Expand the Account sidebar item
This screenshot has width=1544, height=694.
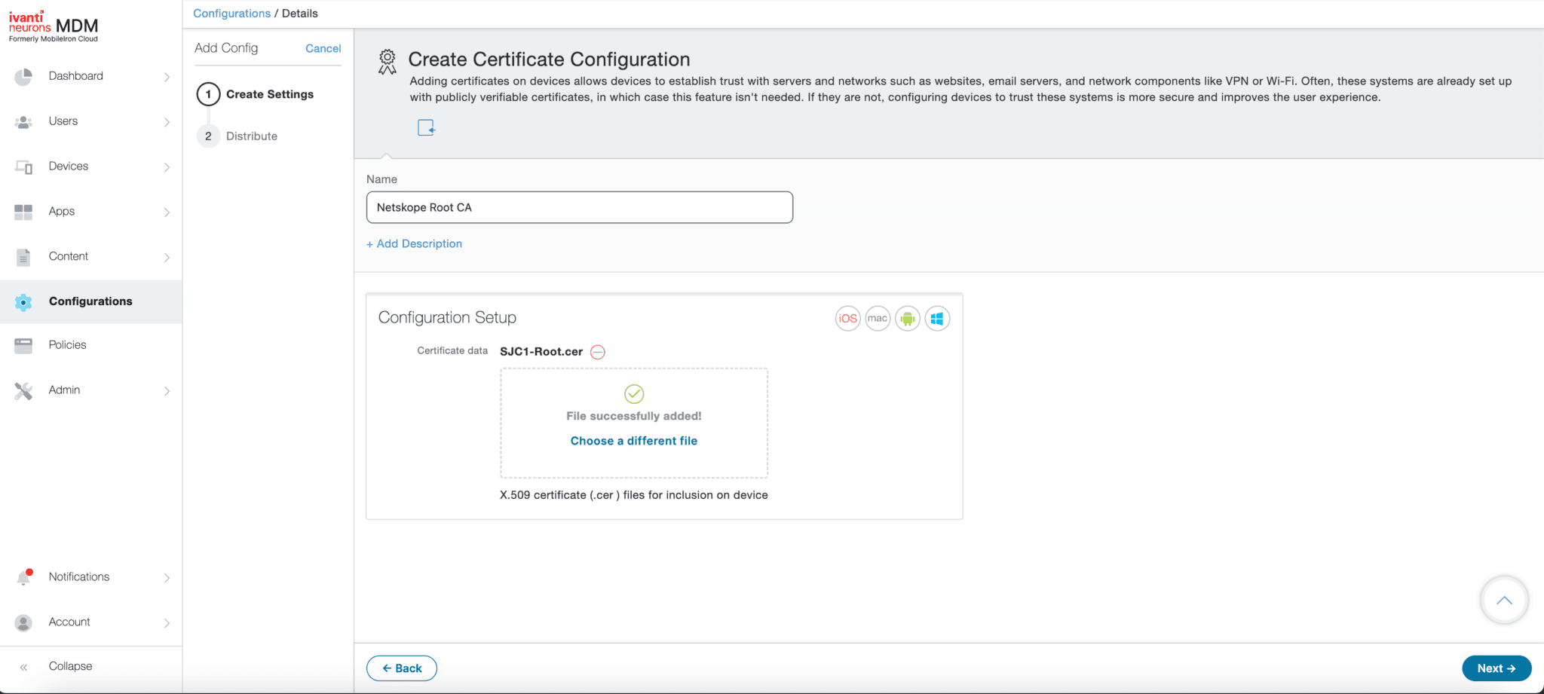[166, 622]
